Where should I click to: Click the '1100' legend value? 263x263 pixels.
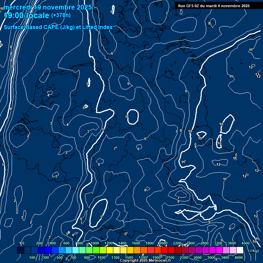(102, 258)
